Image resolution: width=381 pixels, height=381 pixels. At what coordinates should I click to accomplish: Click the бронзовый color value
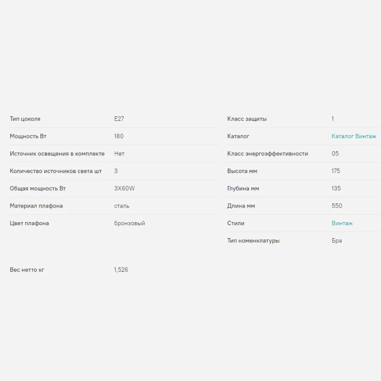[130, 223]
